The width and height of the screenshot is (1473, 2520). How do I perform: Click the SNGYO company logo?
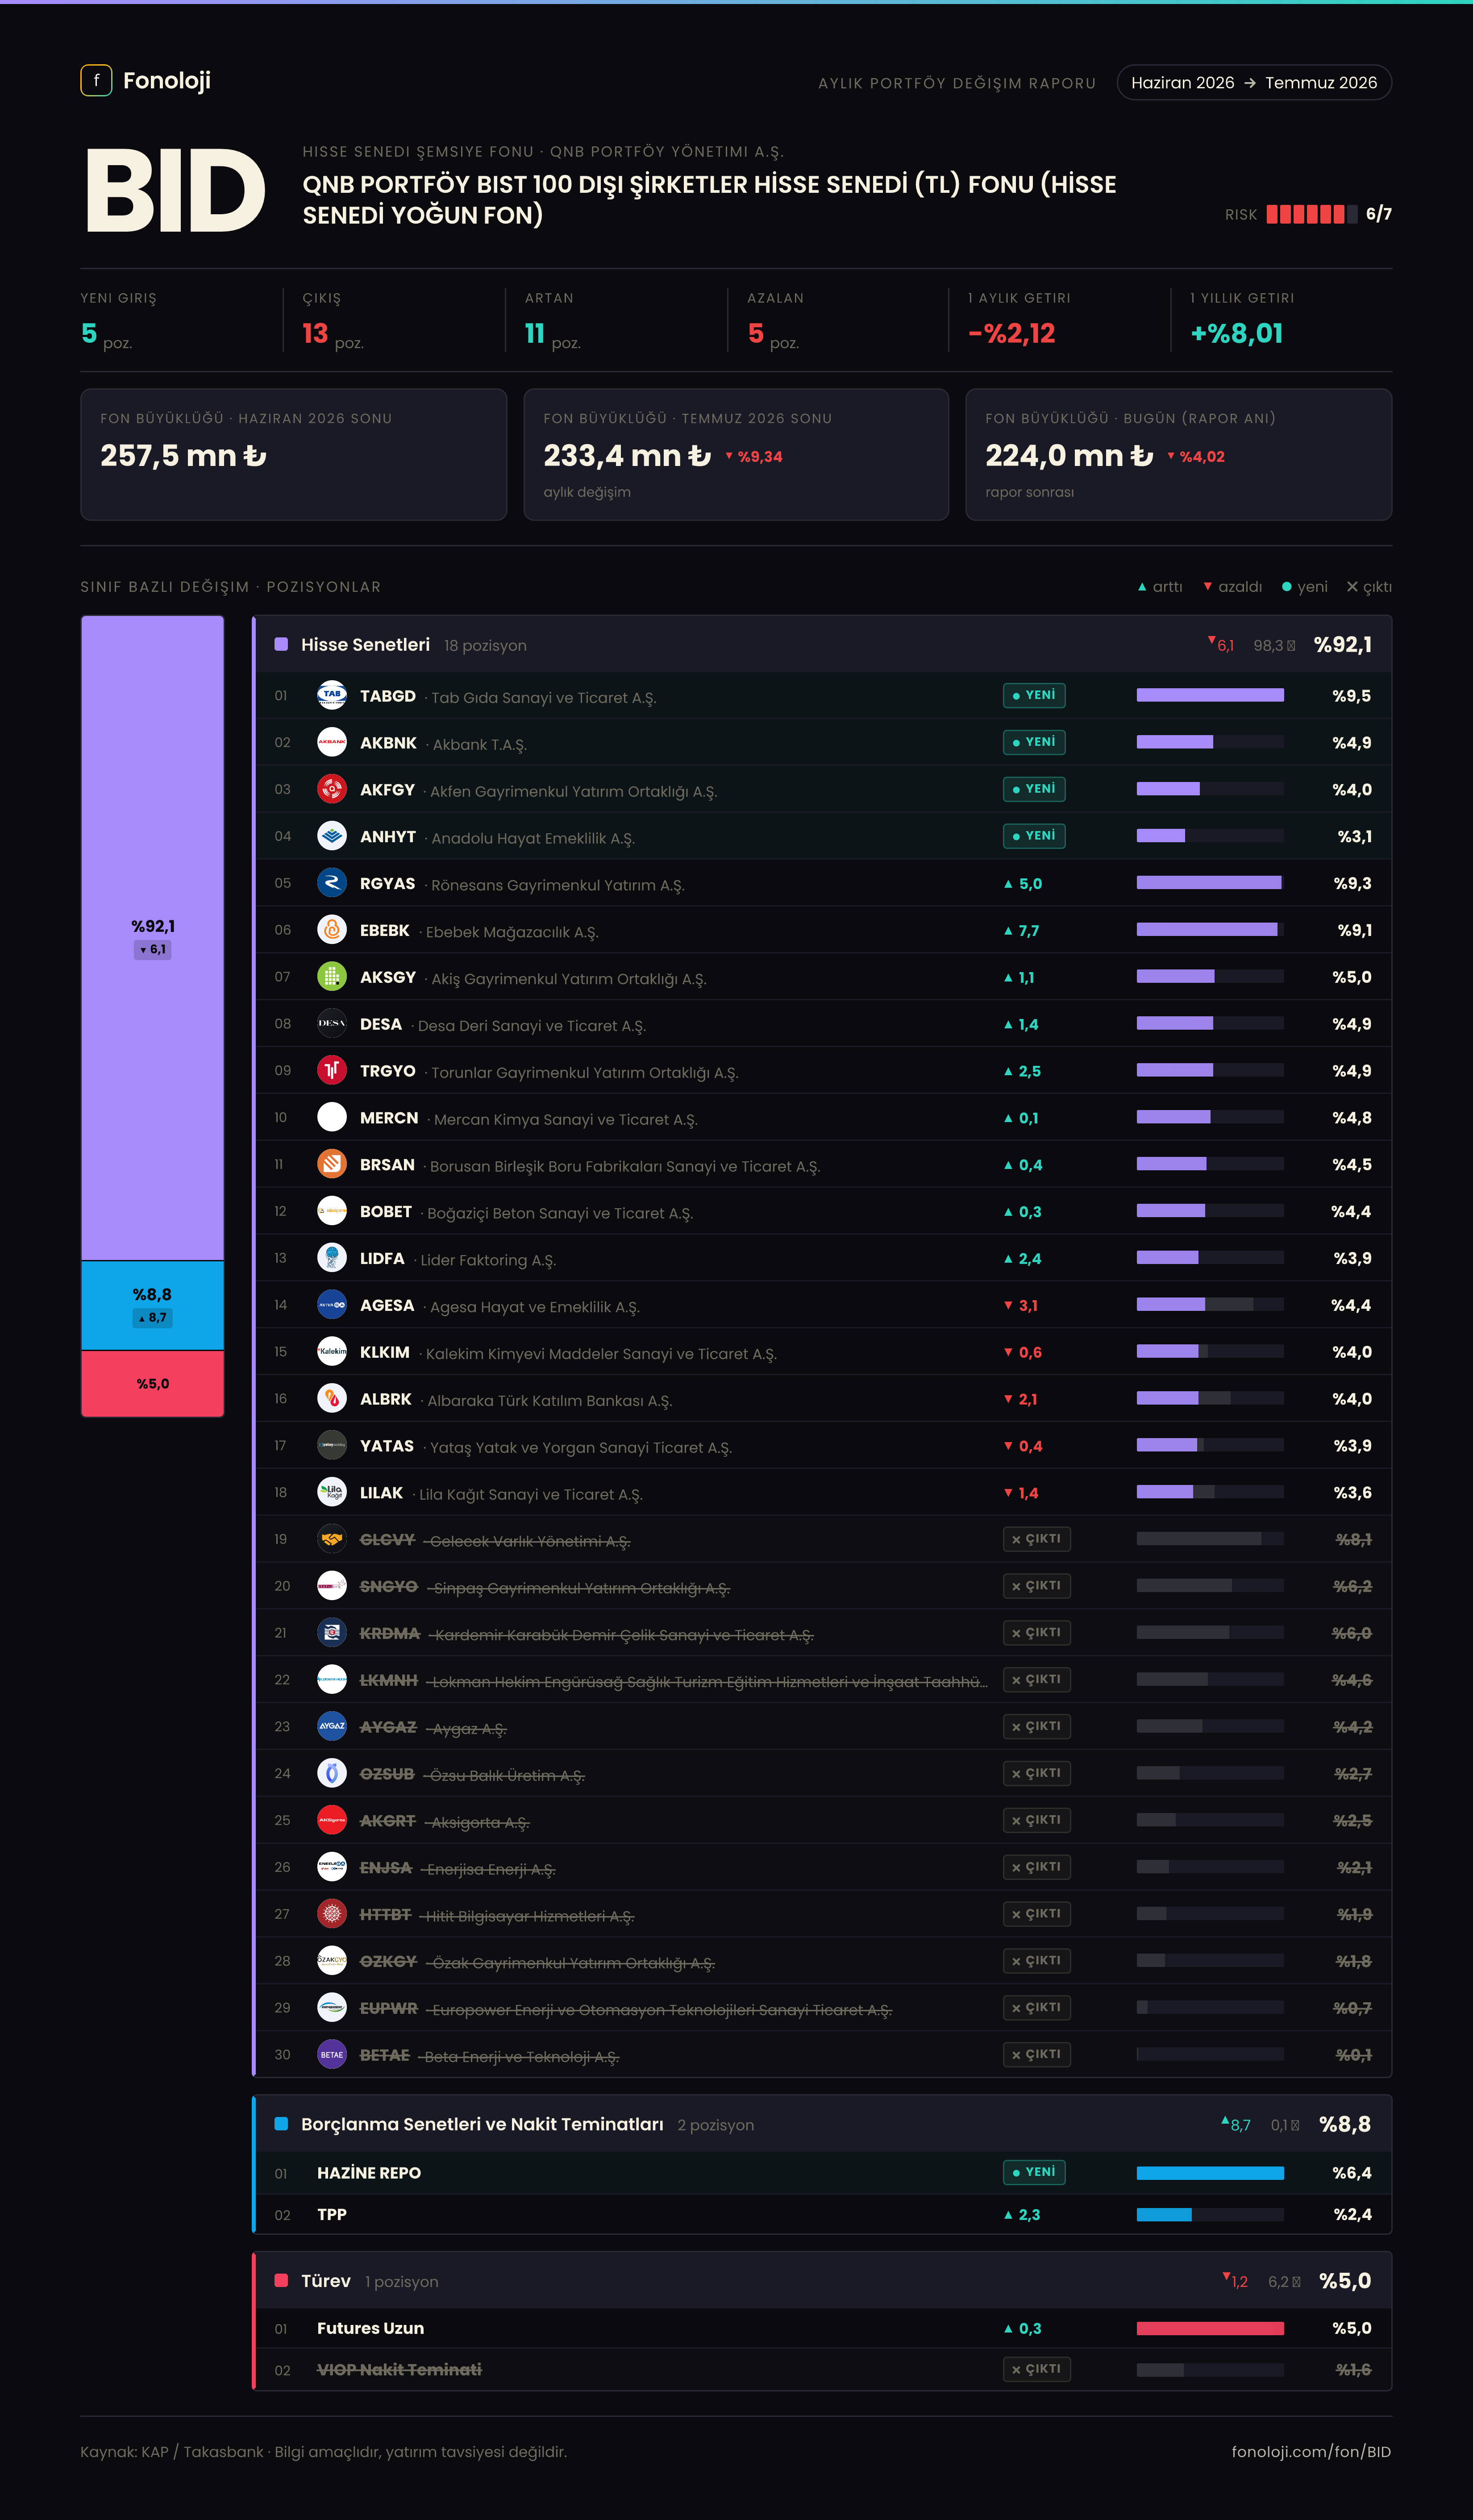pos(332,1586)
